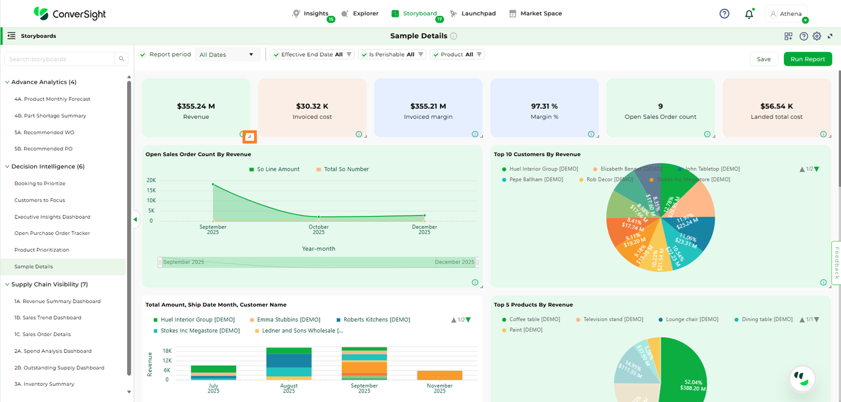The height and width of the screenshot is (402, 841).
Task: Switch to the Explorer tab
Action: tap(360, 13)
